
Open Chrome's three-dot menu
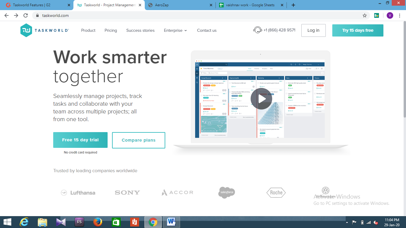pyautogui.click(x=400, y=15)
